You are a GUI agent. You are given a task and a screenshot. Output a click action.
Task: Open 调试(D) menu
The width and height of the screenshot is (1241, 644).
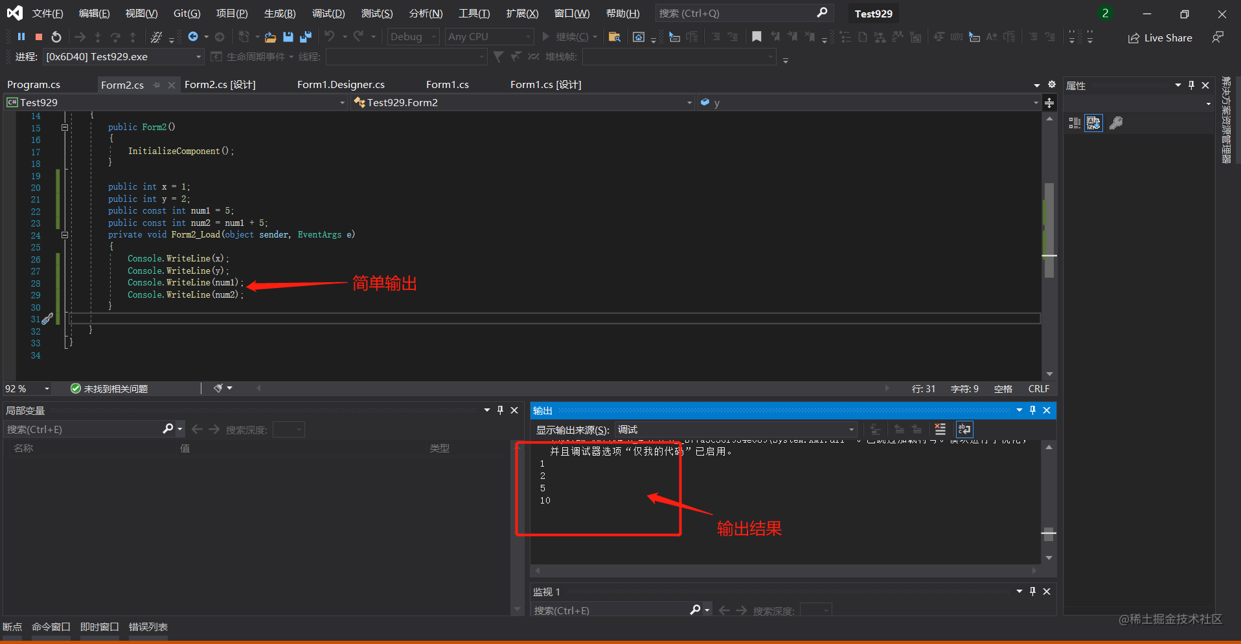328,14
